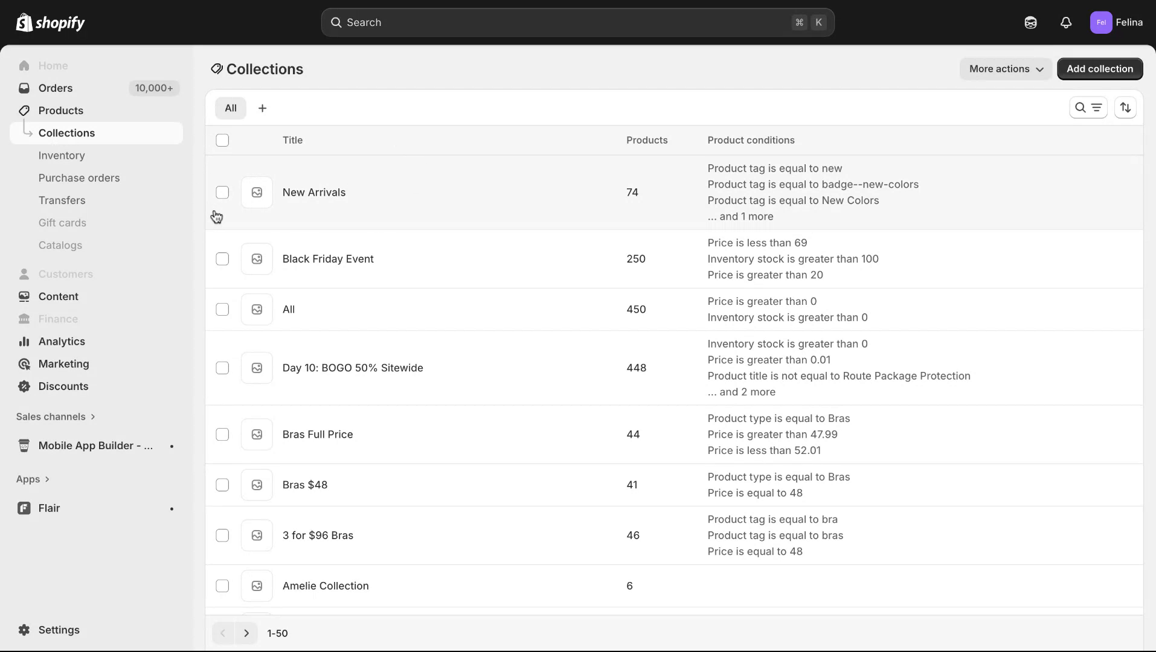
Task: Open the Marketing section
Action: [62, 363]
